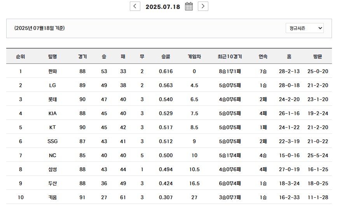
Task: Click LG home record 28-0-18
Action: pos(289,85)
